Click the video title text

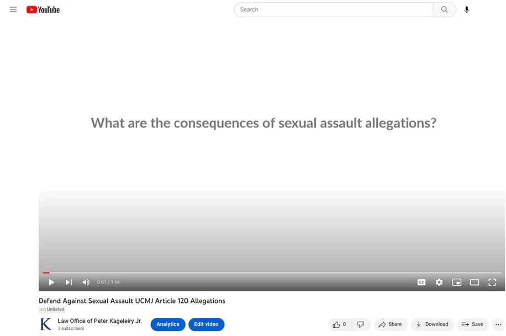point(132,301)
